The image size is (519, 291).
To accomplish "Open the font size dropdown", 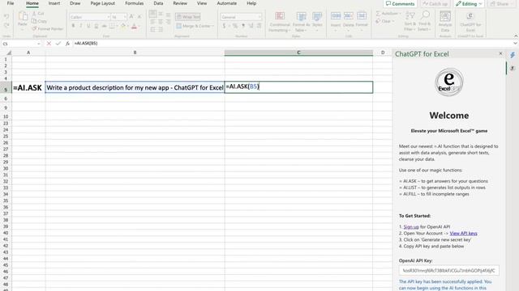I will (x=125, y=17).
